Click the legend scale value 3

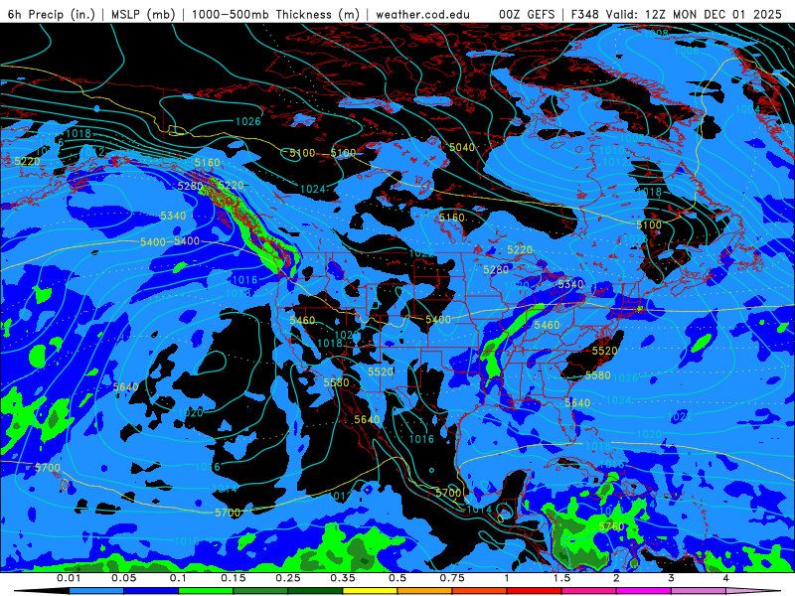[672, 578]
